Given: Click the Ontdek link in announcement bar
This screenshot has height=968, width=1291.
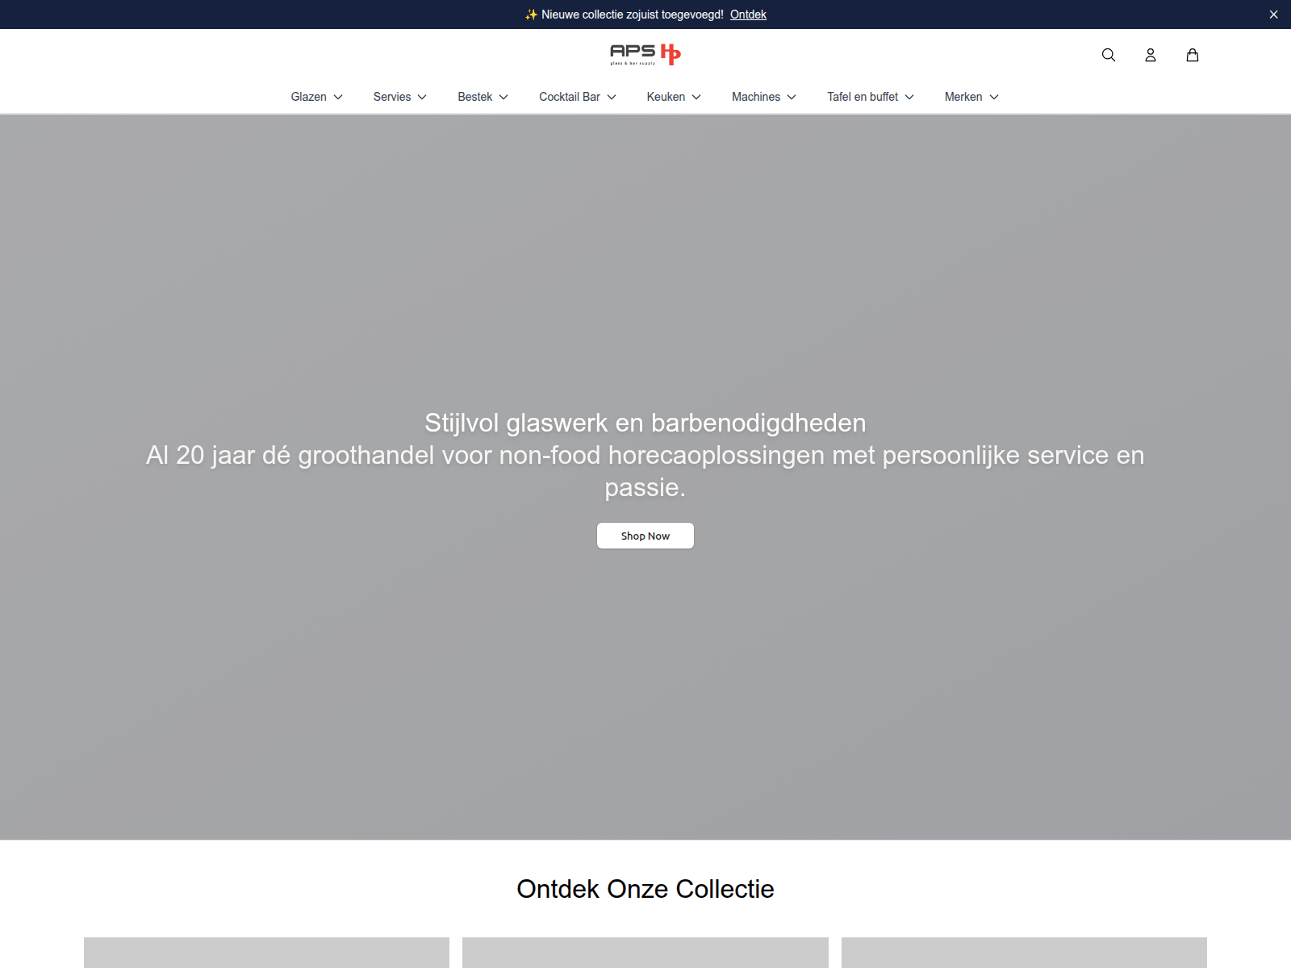Looking at the screenshot, I should (x=748, y=15).
